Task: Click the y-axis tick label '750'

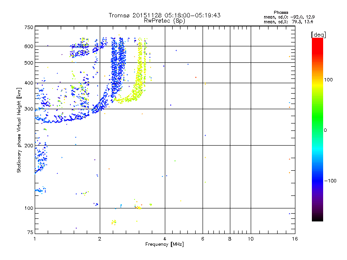Action: coord(29,27)
